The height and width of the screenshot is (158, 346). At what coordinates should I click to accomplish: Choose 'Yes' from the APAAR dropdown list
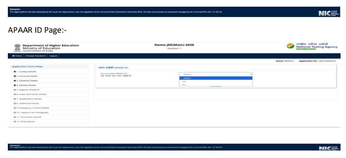pyautogui.click(x=184, y=81)
